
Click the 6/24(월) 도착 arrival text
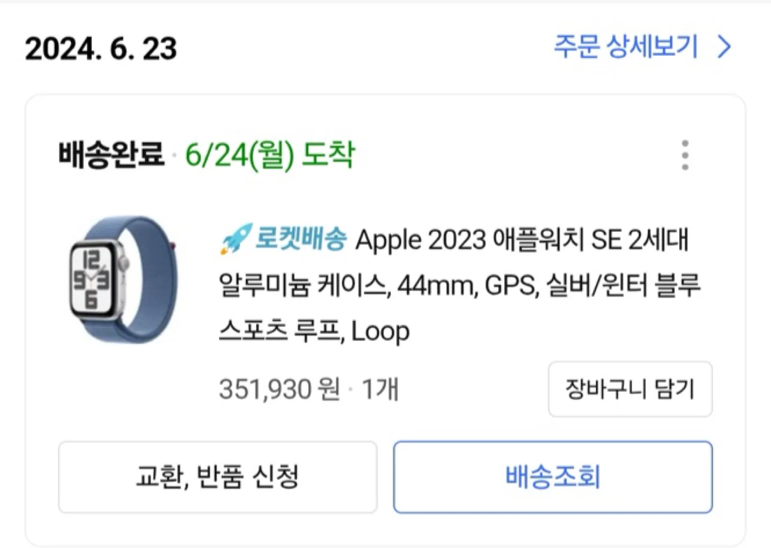pos(270,156)
